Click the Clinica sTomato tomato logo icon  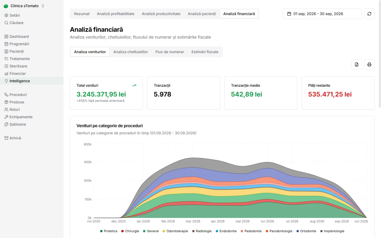click(6, 6)
